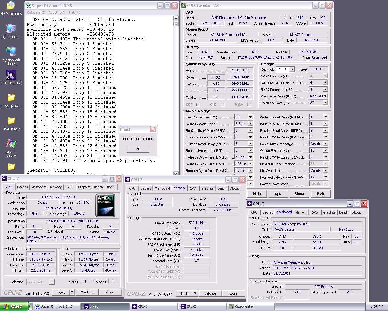The height and width of the screenshot is (311, 388).
Task: Click Exit button in CPU-Tweaker
Action: click(x=320, y=194)
